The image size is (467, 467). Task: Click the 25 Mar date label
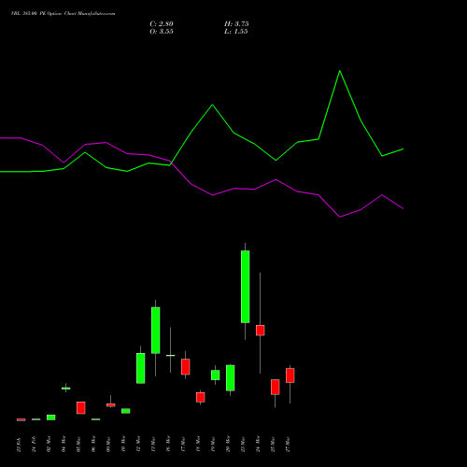pos(273,445)
